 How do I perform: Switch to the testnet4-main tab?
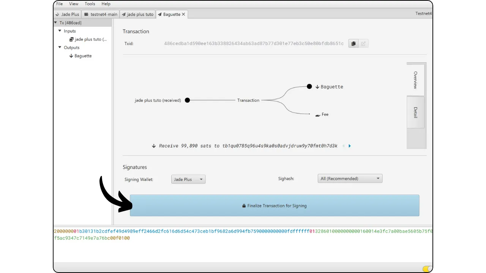pos(101,14)
